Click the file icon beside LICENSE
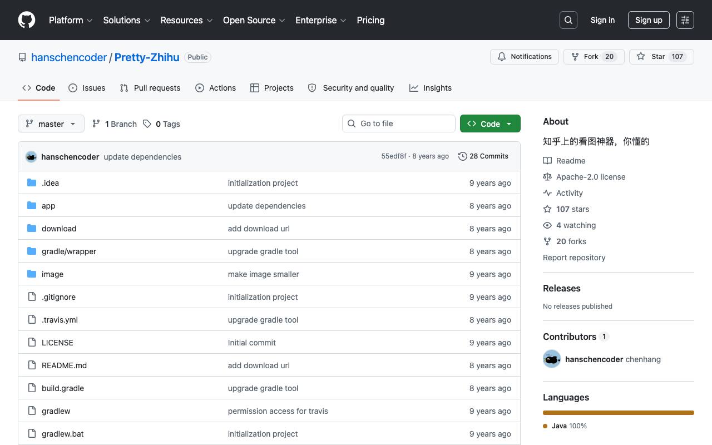 pyautogui.click(x=32, y=343)
